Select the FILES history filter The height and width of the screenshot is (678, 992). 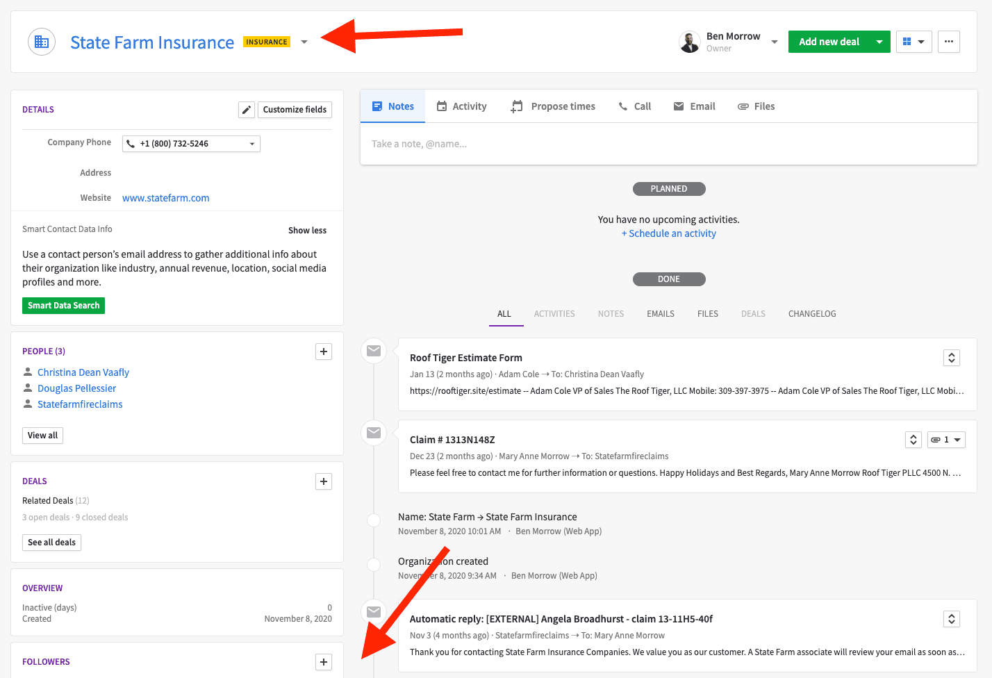[708, 314]
